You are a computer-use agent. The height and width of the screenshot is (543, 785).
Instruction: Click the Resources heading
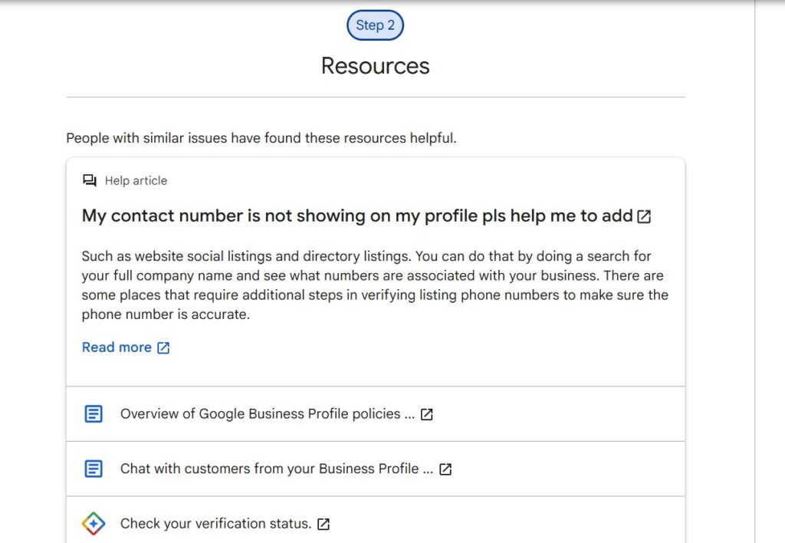pos(375,66)
